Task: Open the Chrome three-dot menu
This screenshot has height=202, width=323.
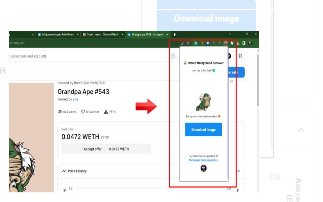Action: coord(256,43)
